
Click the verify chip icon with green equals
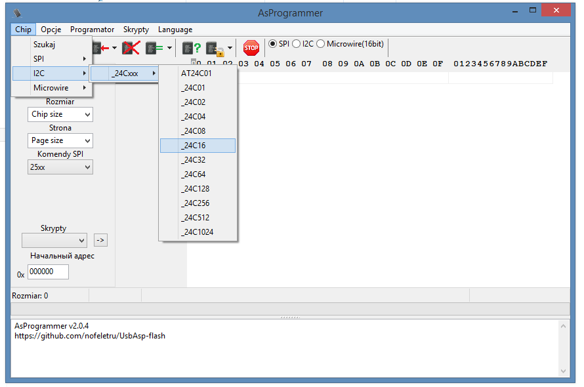(154, 48)
